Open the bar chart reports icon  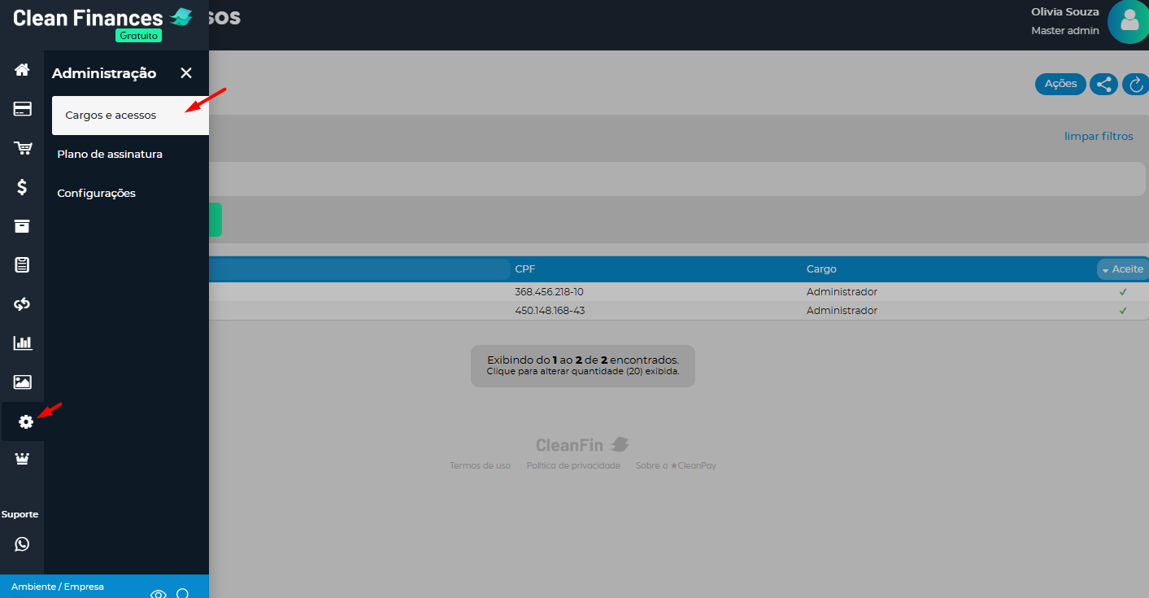click(x=22, y=343)
